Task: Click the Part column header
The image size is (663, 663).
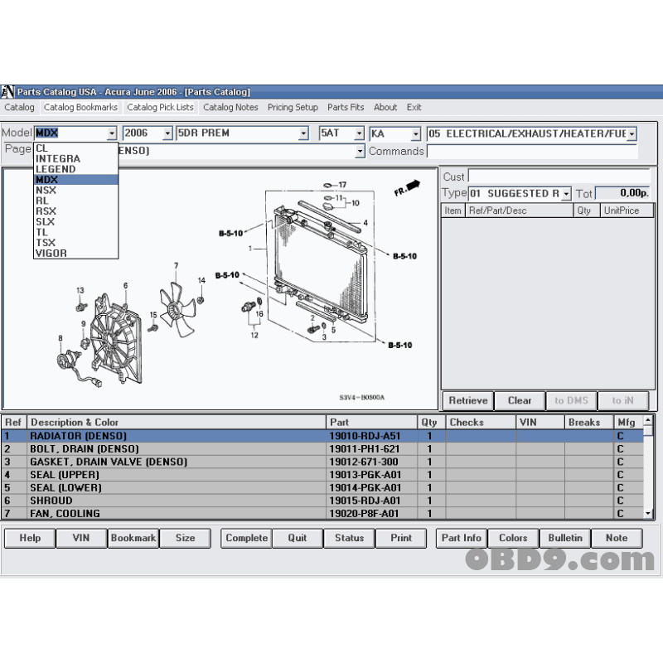Action: click(x=371, y=423)
